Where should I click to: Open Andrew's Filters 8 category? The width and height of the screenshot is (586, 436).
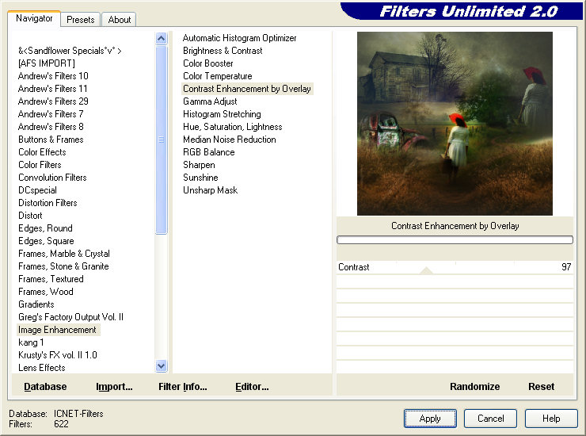click(x=51, y=127)
